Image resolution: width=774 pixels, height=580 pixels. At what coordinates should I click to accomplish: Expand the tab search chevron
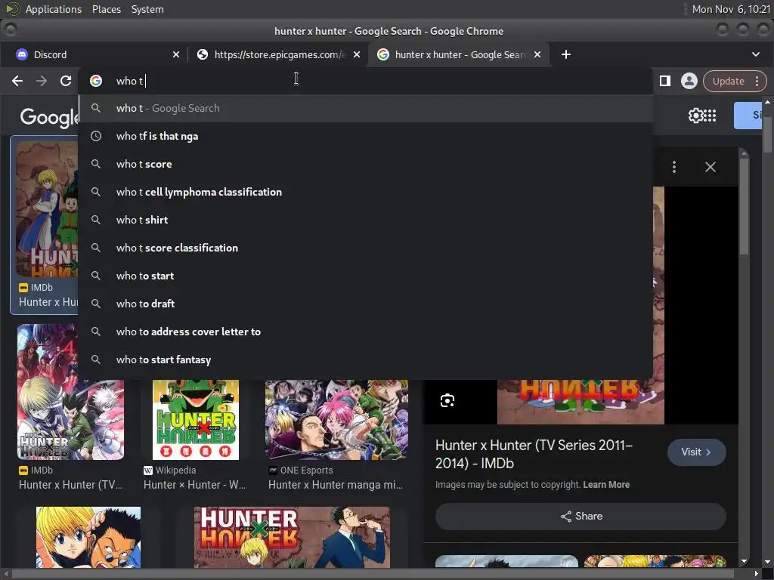click(756, 54)
